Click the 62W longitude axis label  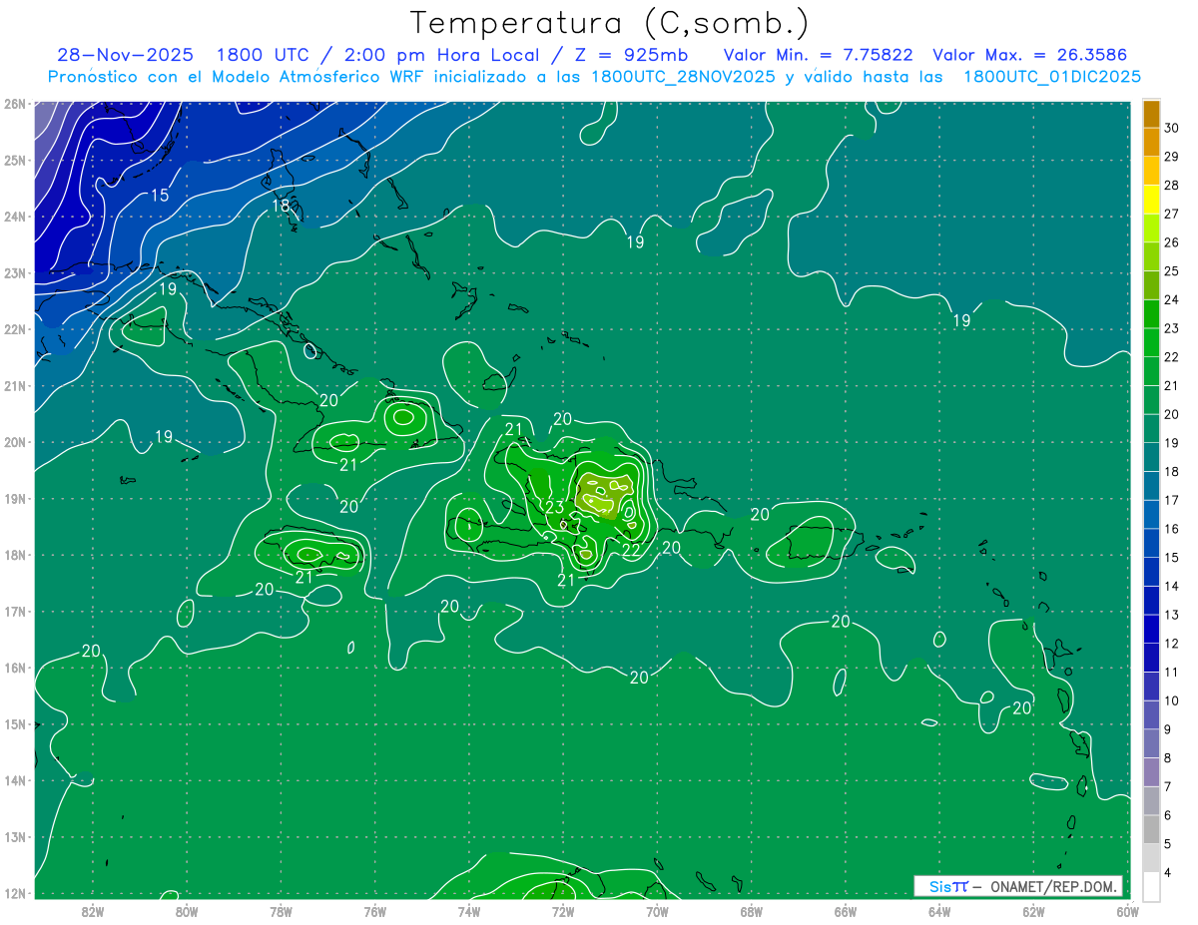[x=1034, y=911]
